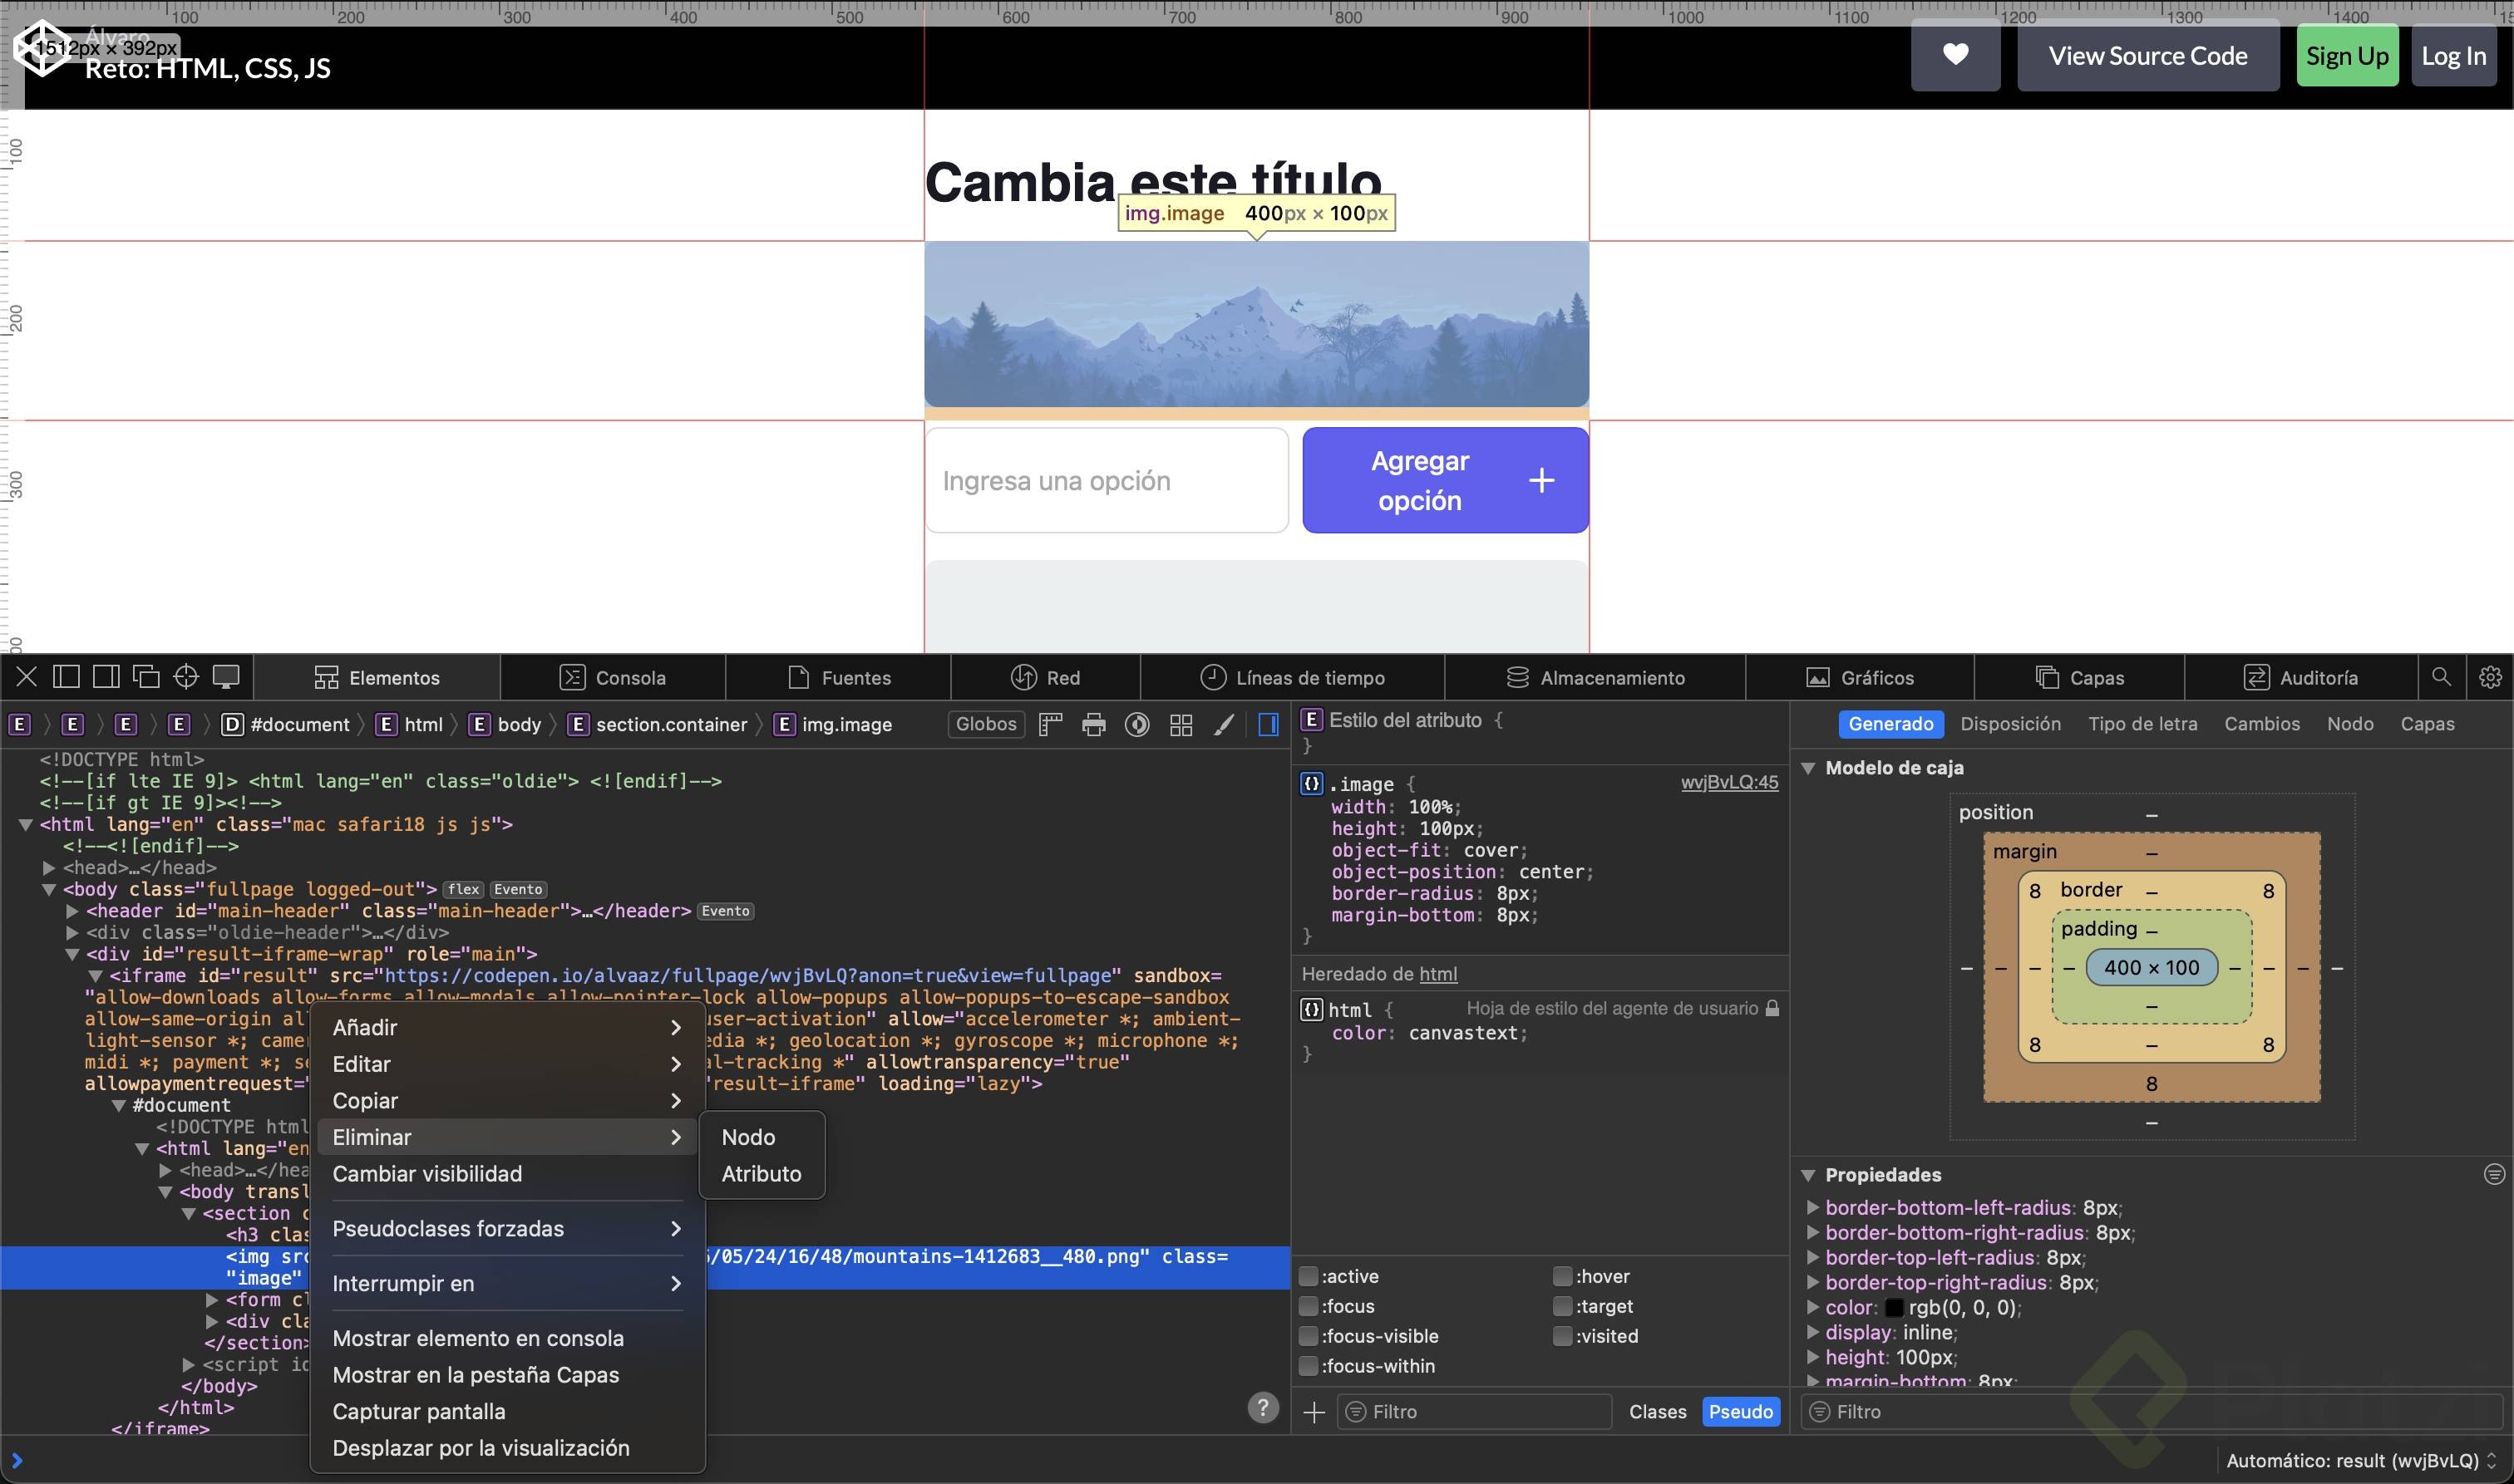
Task: Expand border-bottom-left-radius property
Action: (1812, 1207)
